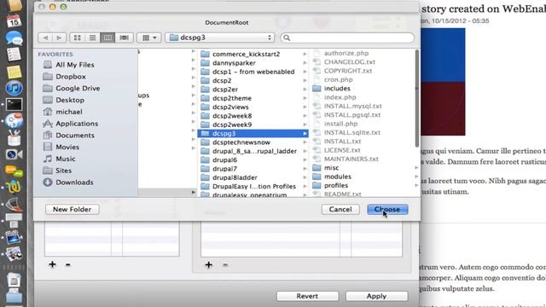Open the arrange-by dropdown
The height and width of the screenshot is (307, 546).
click(x=149, y=38)
